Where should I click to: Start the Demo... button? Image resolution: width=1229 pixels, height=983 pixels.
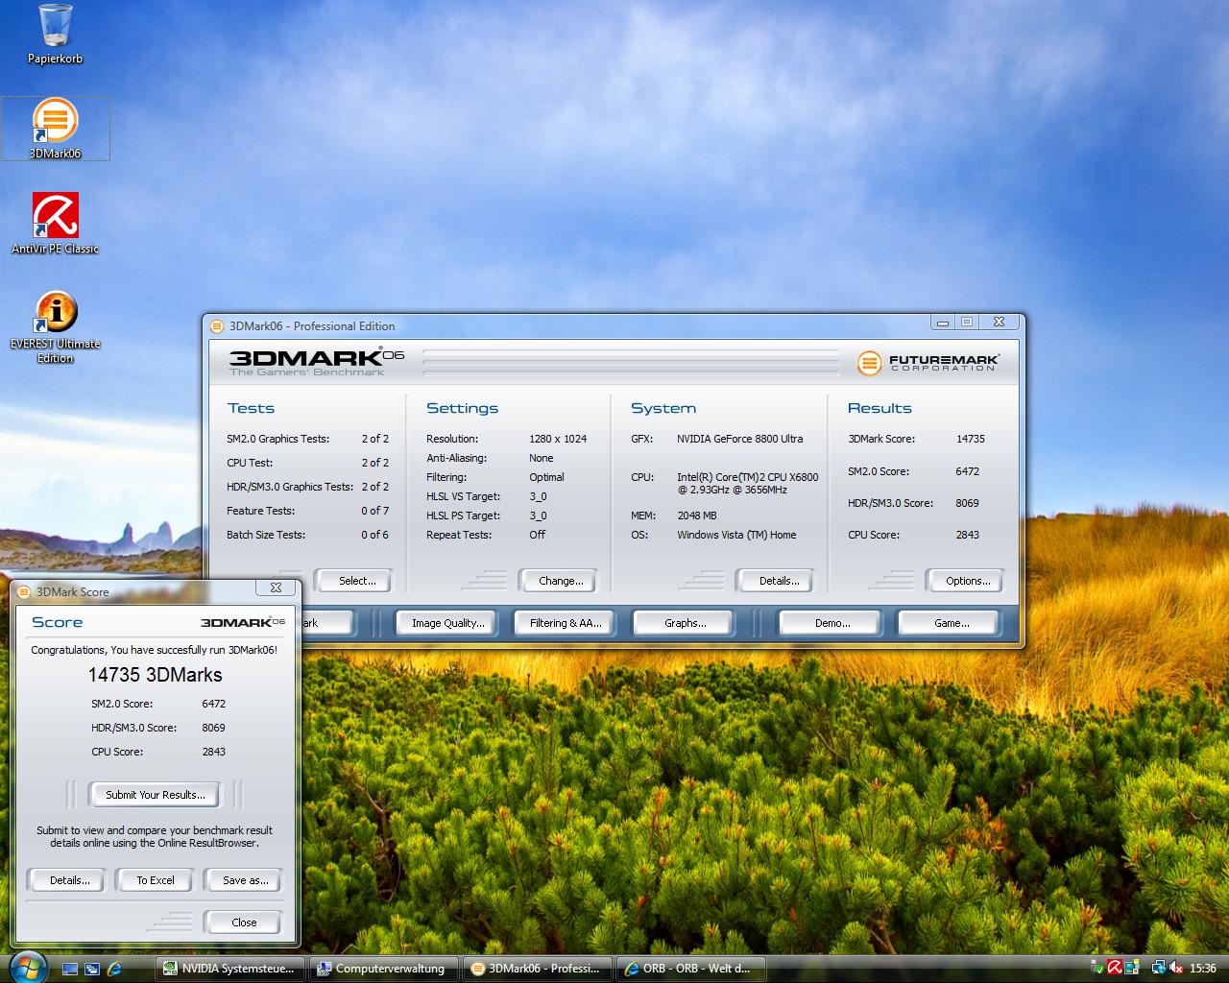[x=830, y=623]
